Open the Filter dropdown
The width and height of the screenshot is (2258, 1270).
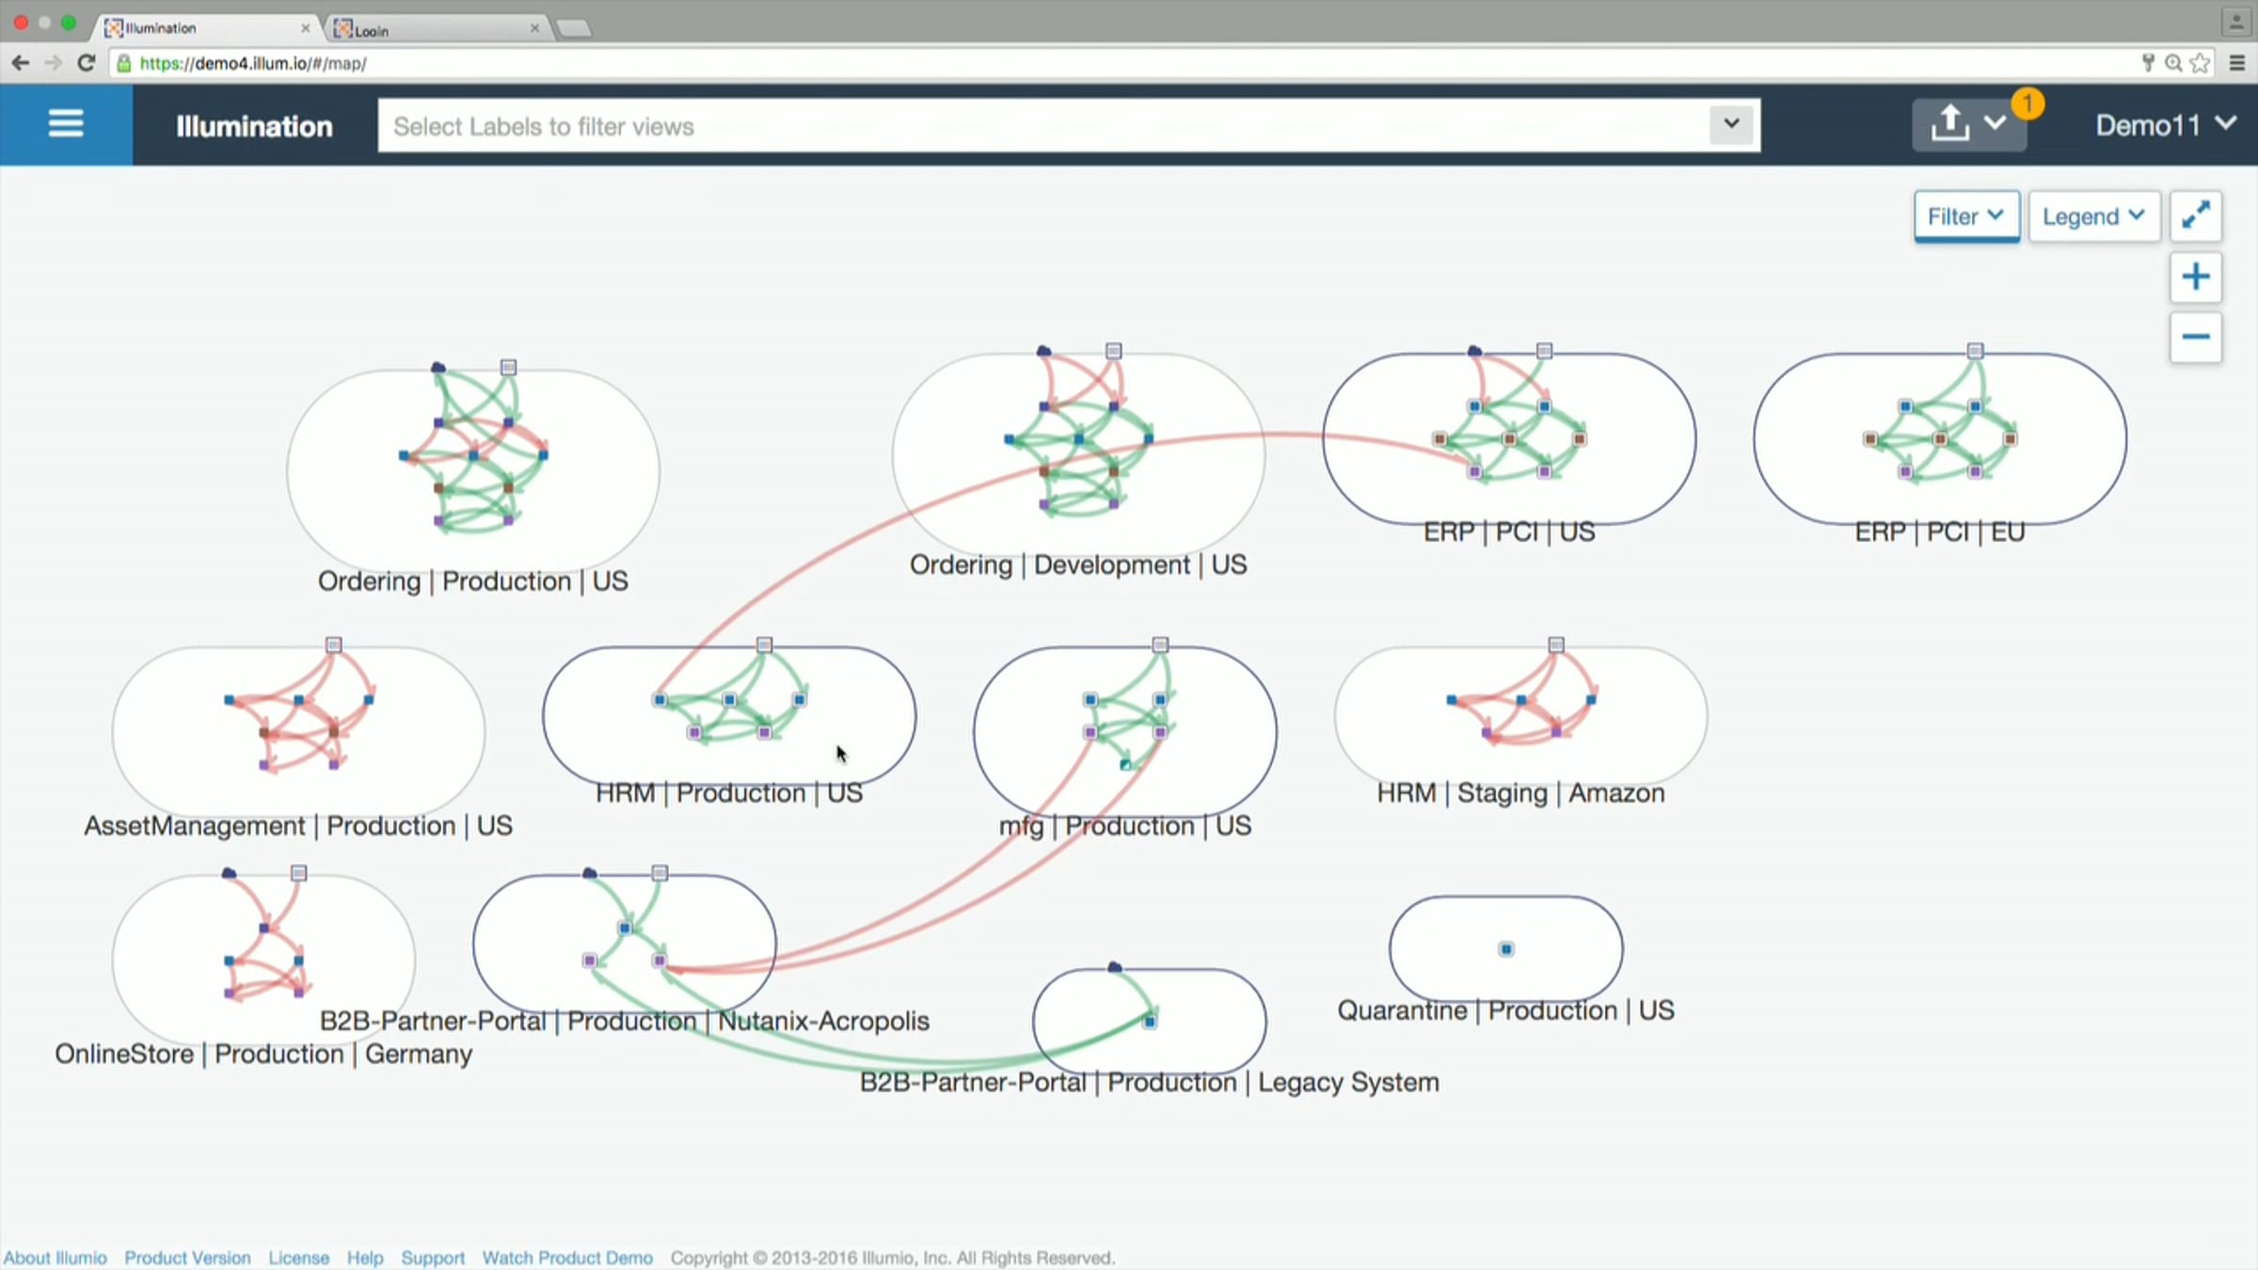click(1966, 216)
